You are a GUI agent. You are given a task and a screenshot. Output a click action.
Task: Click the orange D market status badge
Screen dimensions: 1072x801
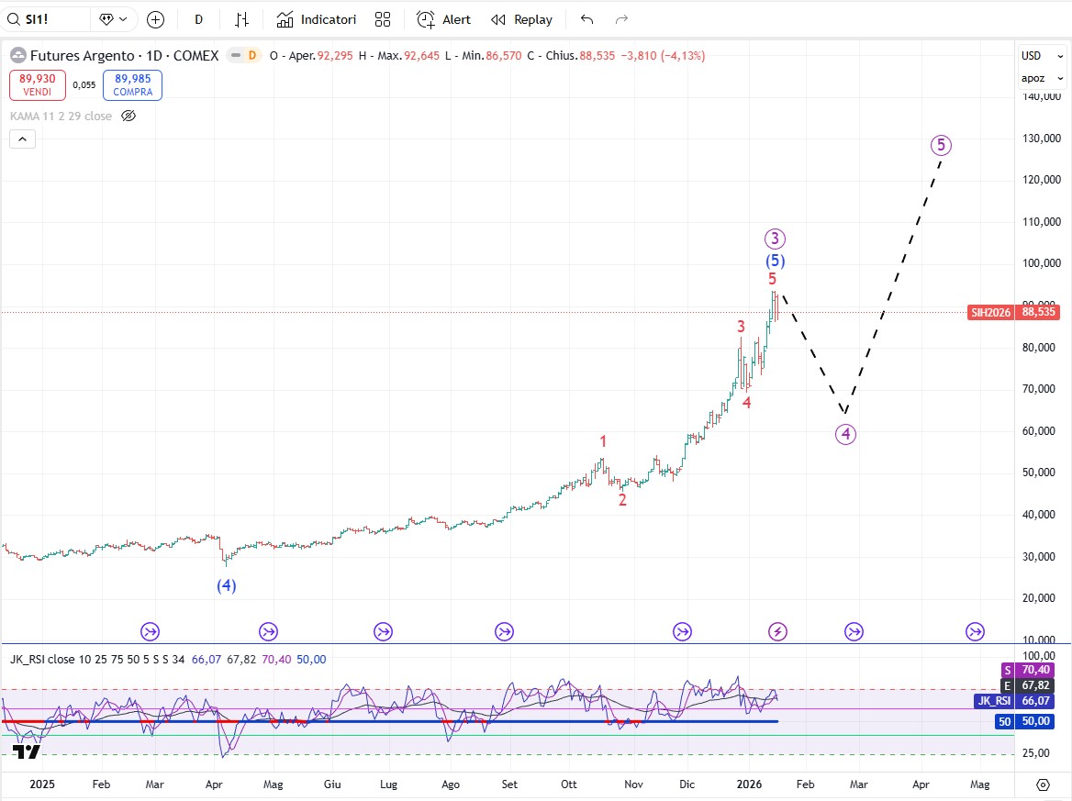(252, 55)
